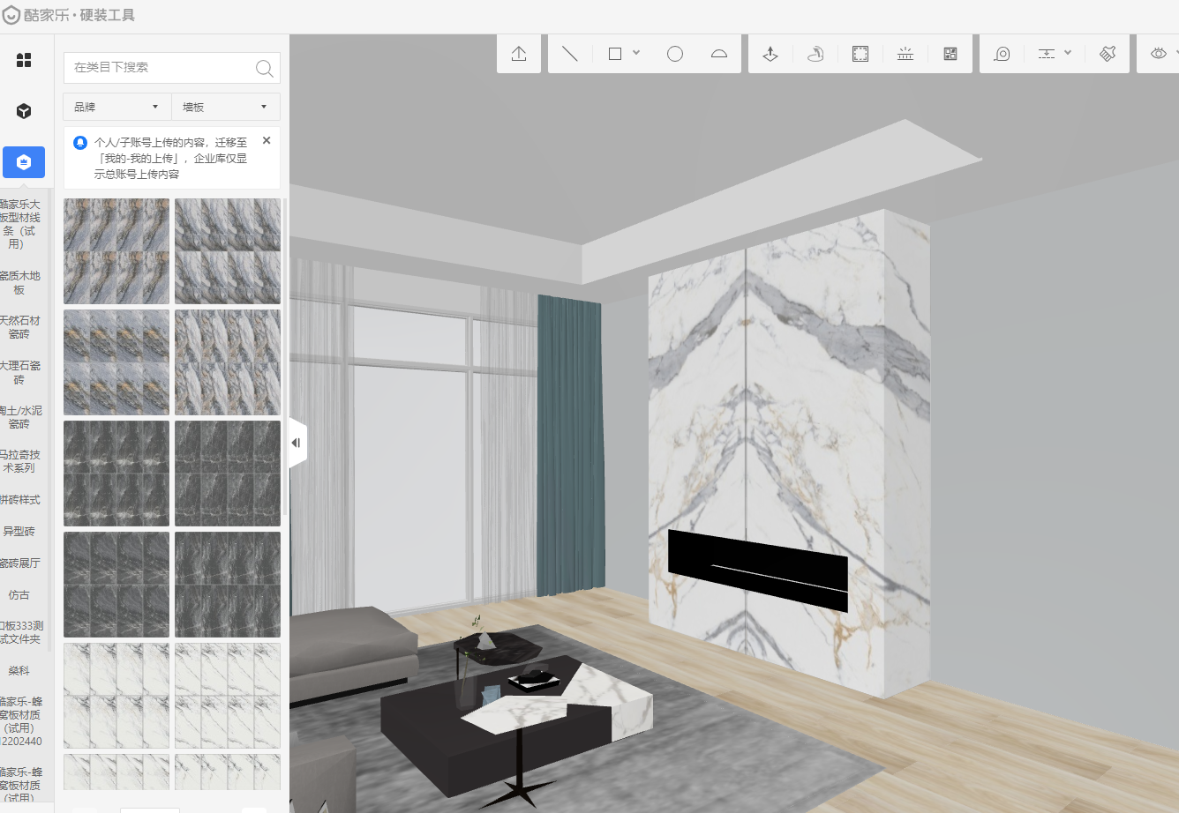Open the 天然石材瓷砖 category
This screenshot has width=1179, height=813.
pos(19,327)
